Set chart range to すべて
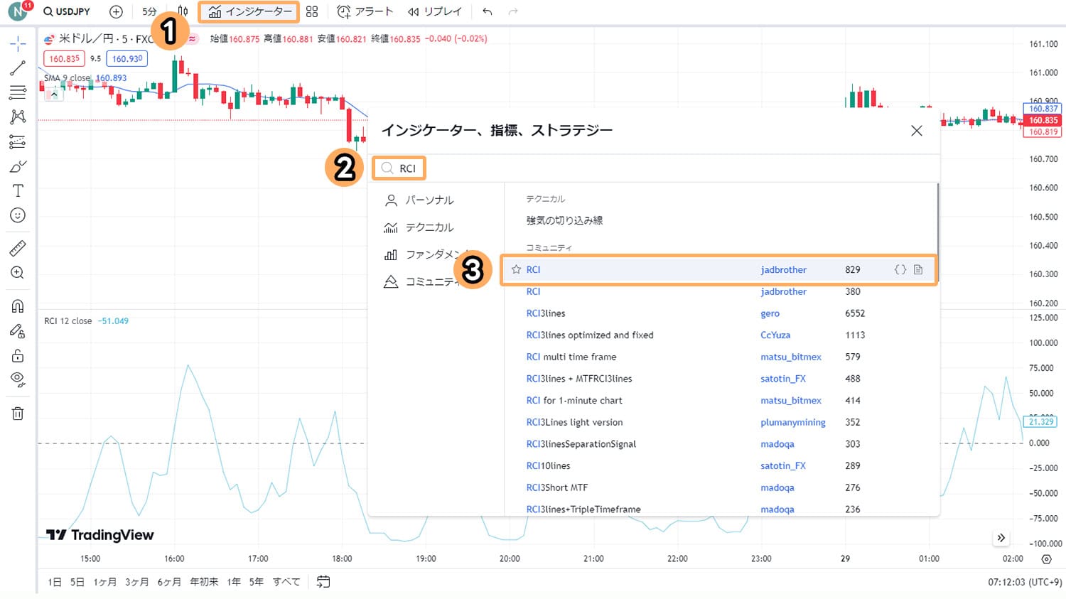 [x=286, y=582]
